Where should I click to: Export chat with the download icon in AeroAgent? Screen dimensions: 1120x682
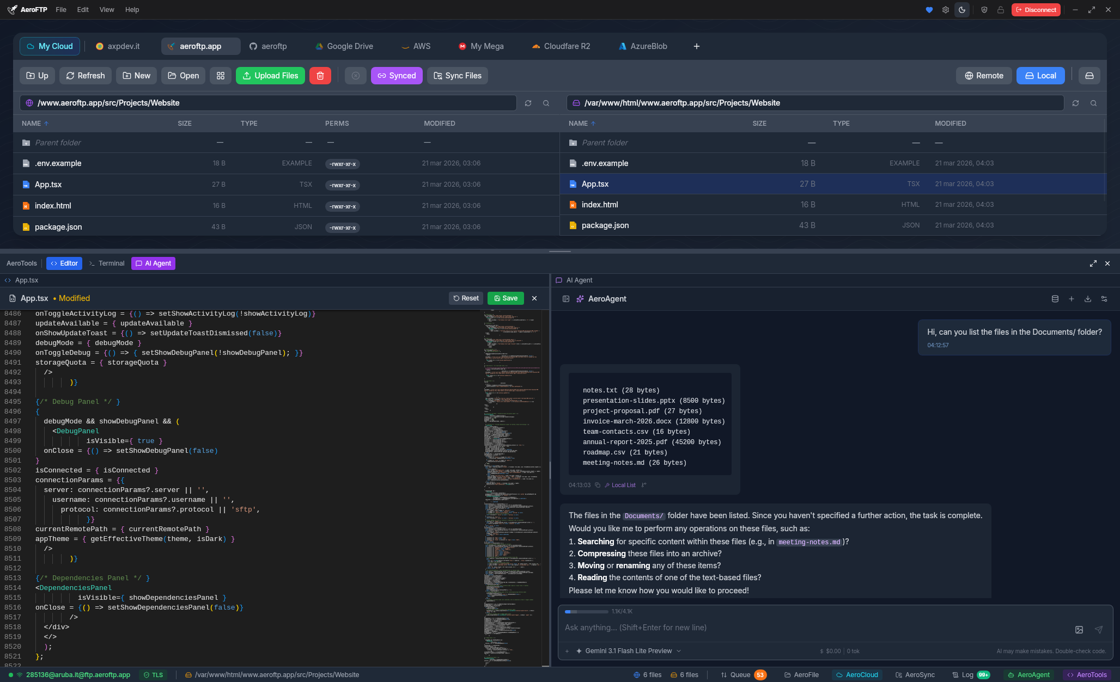pos(1088,299)
